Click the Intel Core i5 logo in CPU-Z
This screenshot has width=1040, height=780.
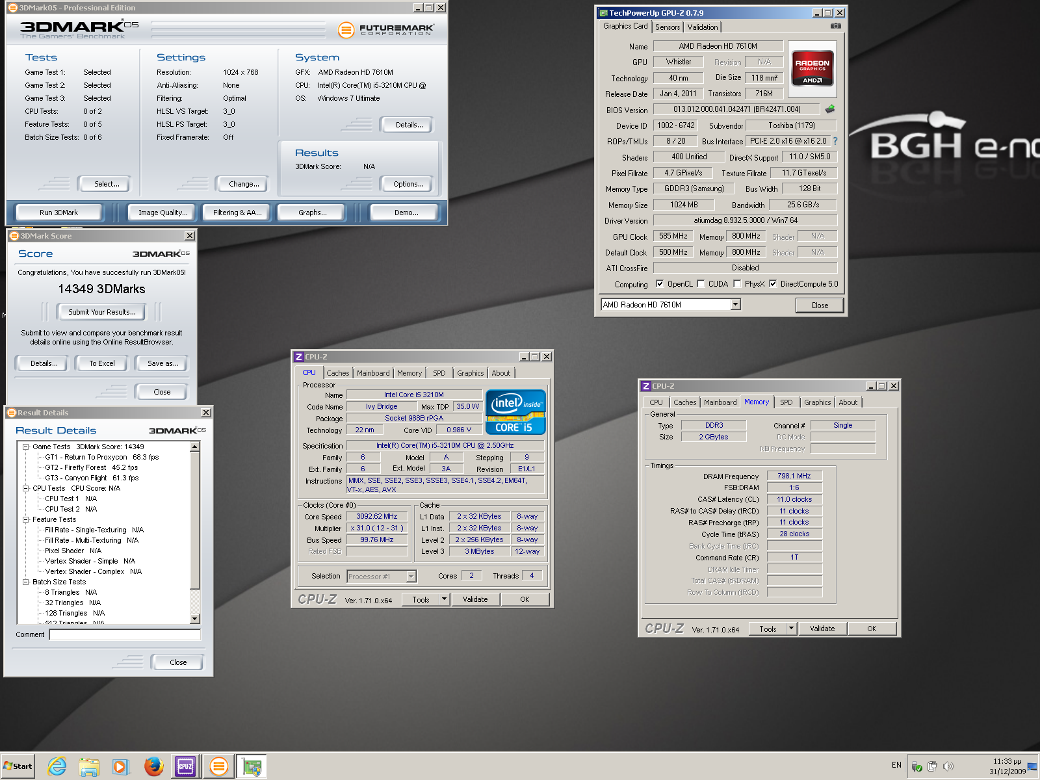(x=515, y=412)
